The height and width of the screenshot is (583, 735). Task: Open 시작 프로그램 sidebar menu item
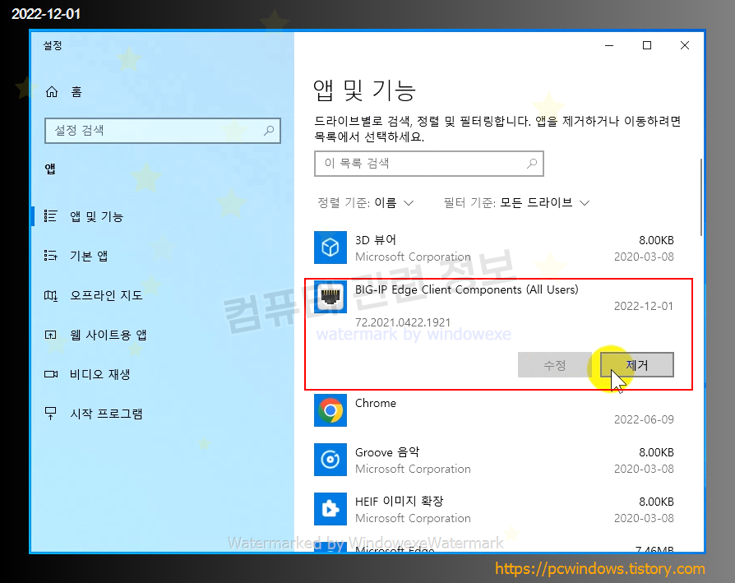tap(163, 414)
